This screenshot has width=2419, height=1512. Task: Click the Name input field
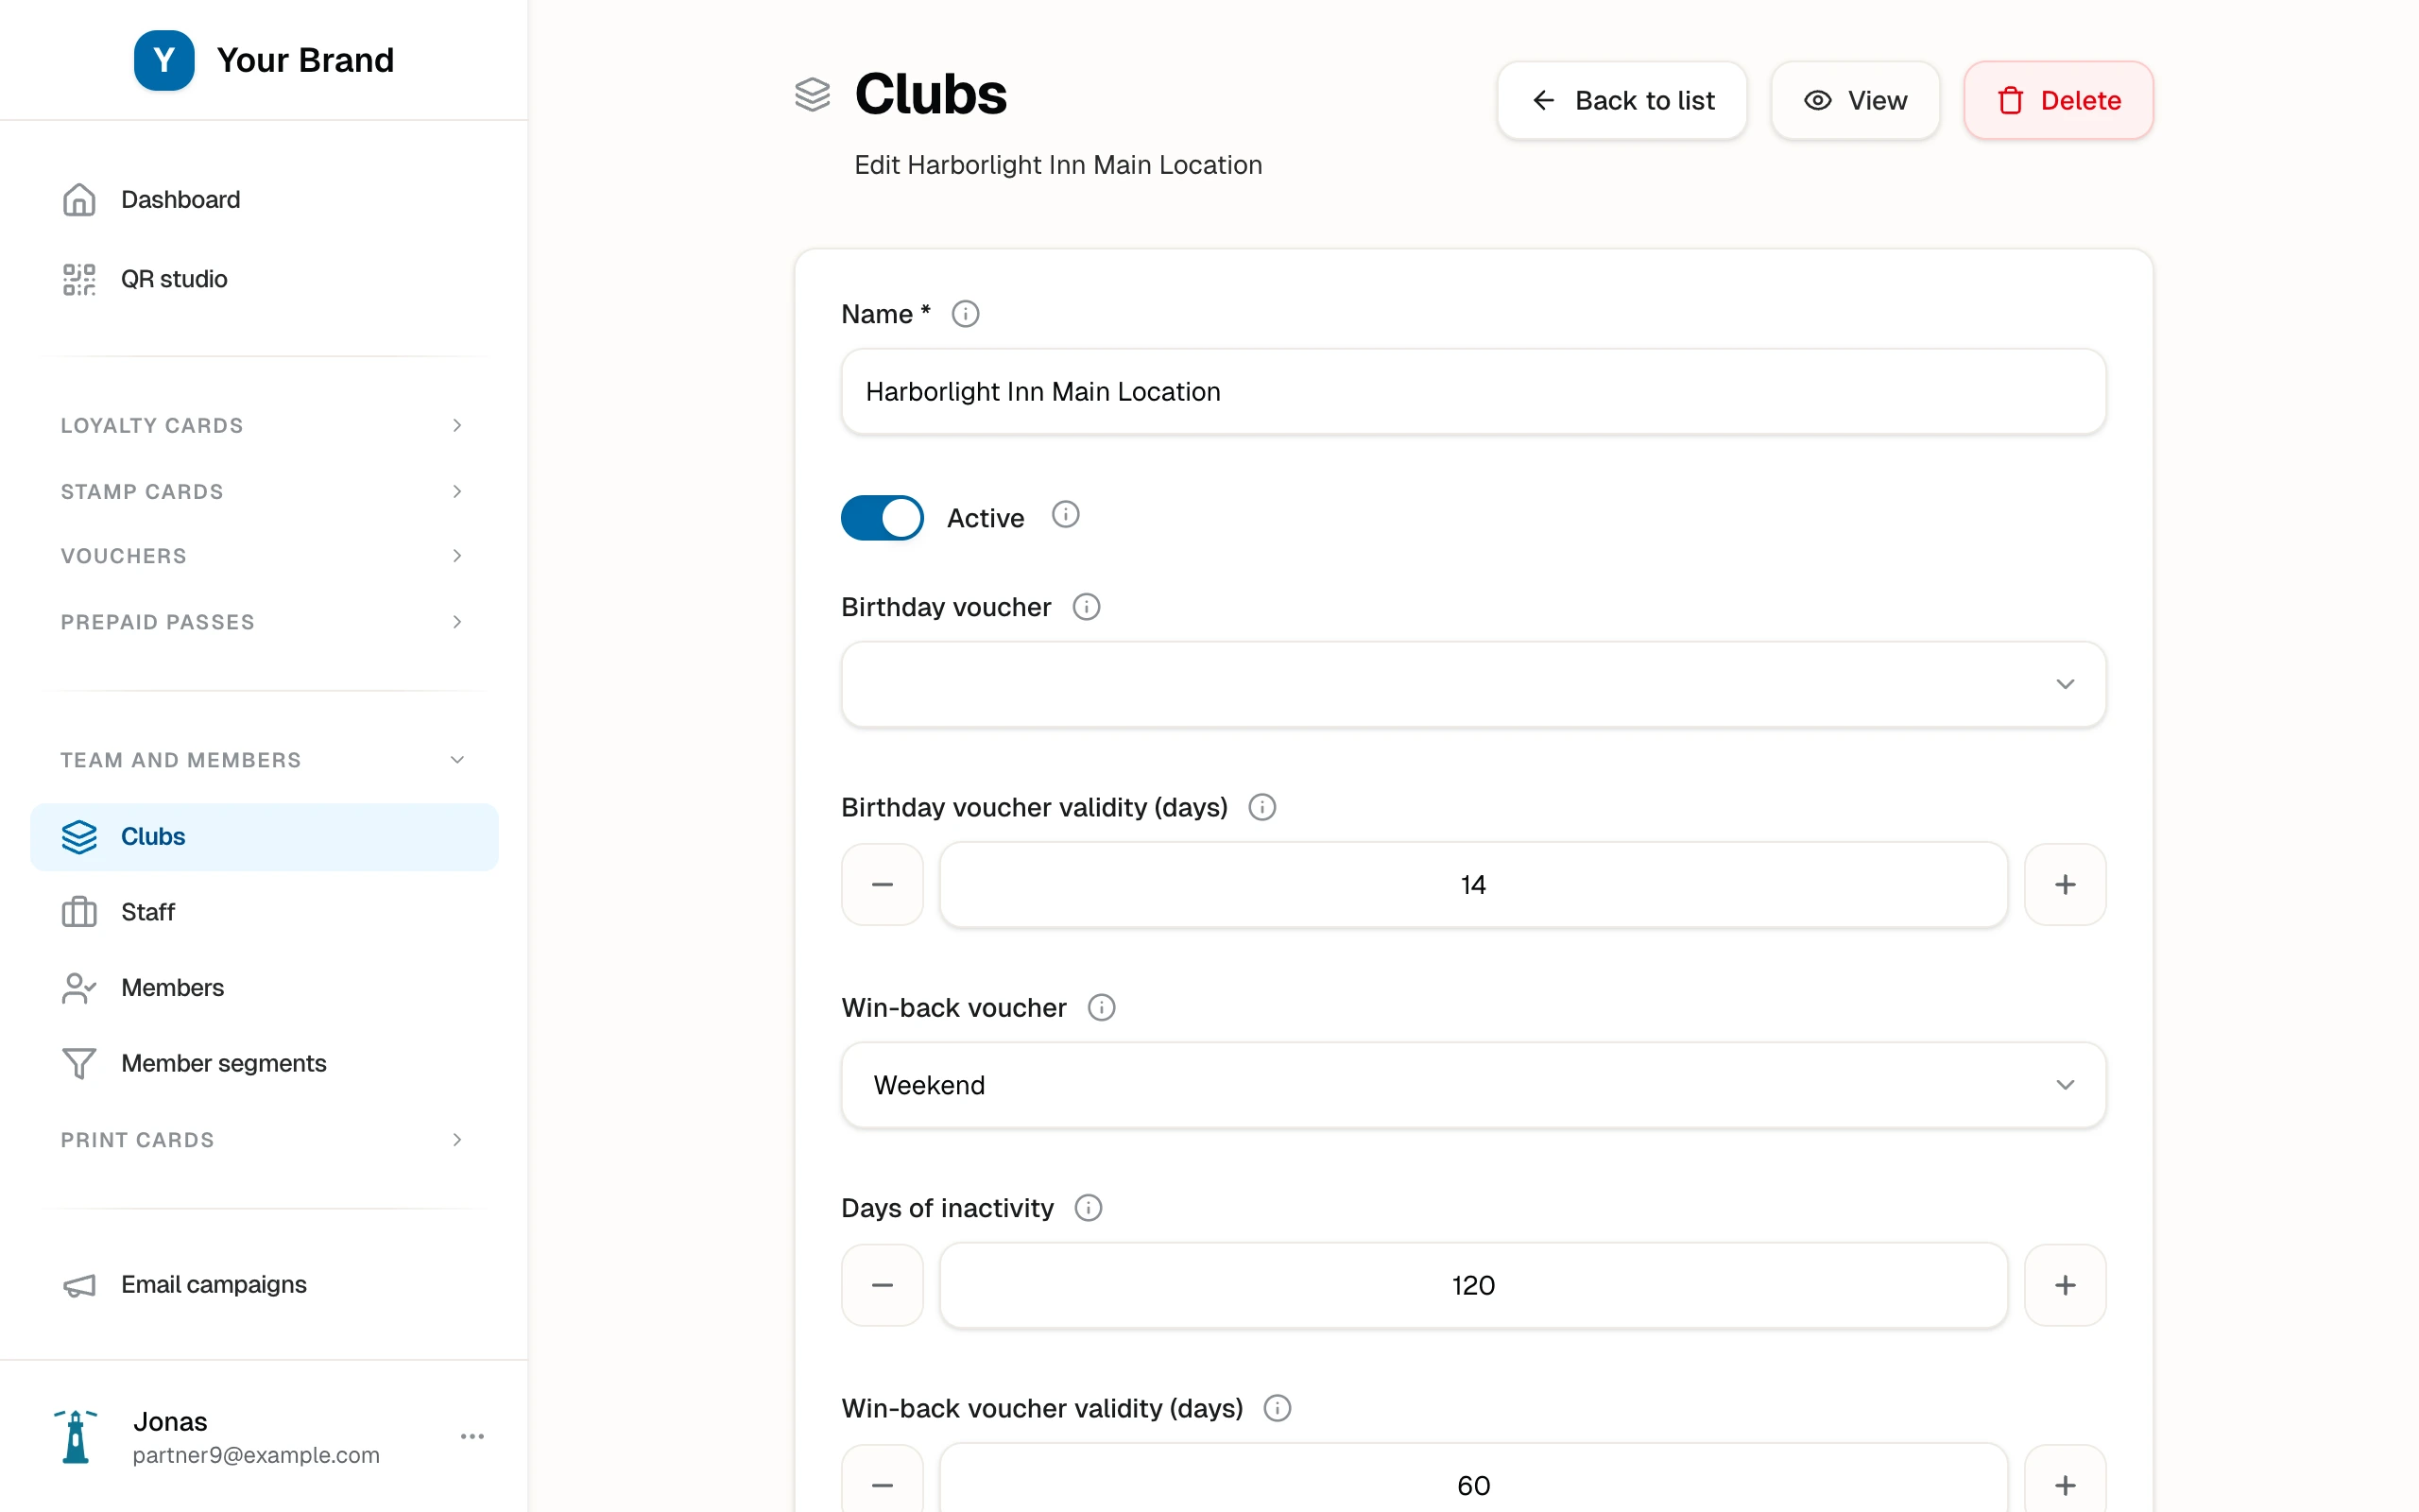[x=1473, y=391]
